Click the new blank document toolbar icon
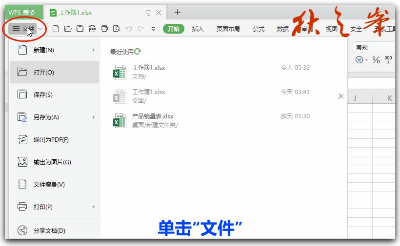This screenshot has height=246, width=400. [x=55, y=29]
